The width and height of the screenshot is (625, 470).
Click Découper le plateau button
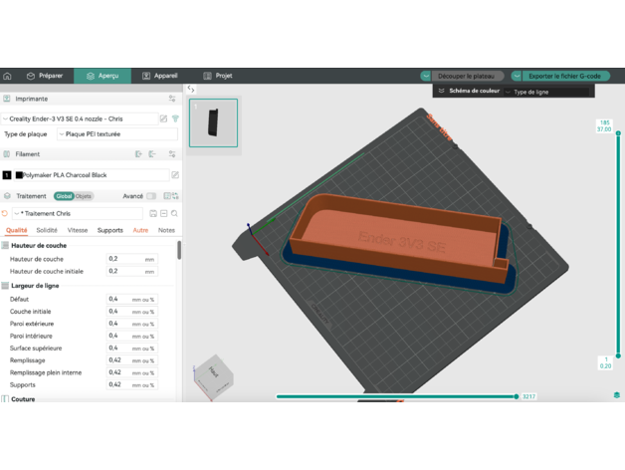click(464, 76)
